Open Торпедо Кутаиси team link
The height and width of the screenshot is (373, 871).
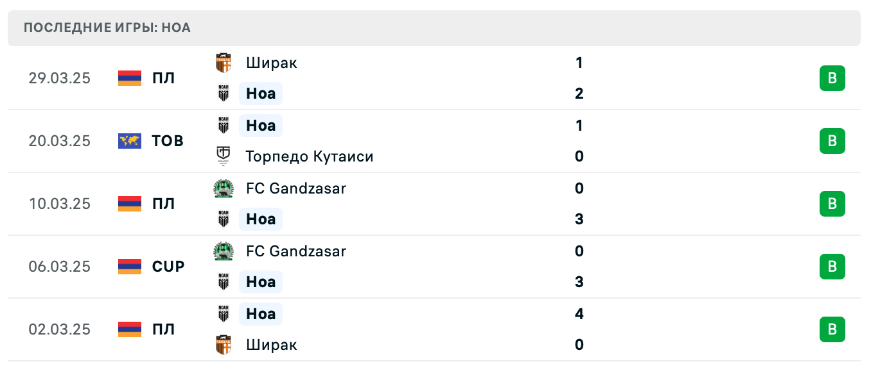(x=309, y=156)
